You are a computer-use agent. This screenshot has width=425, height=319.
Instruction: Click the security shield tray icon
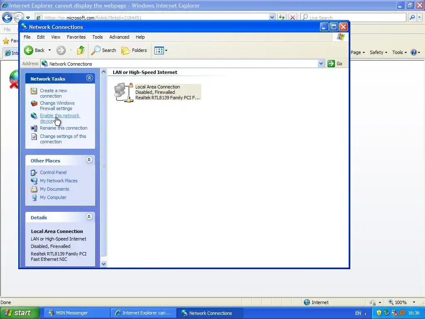click(x=379, y=313)
